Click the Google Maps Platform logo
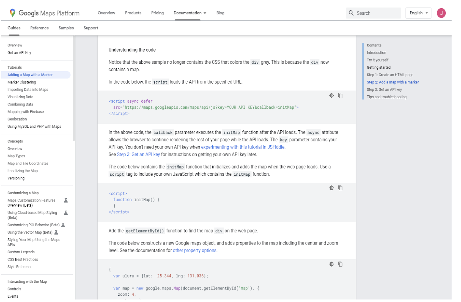This screenshot has width=461, height=302. pyautogui.click(x=45, y=13)
